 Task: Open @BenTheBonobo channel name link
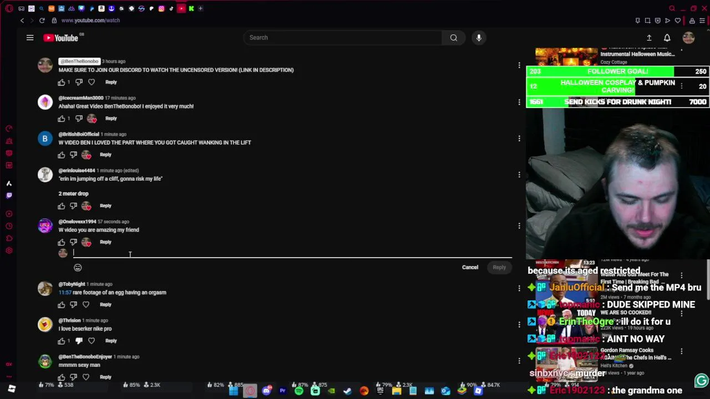pyautogui.click(x=79, y=62)
